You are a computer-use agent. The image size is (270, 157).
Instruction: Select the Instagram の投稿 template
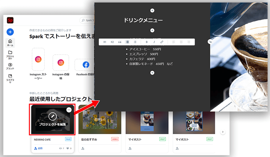click(x=61, y=67)
